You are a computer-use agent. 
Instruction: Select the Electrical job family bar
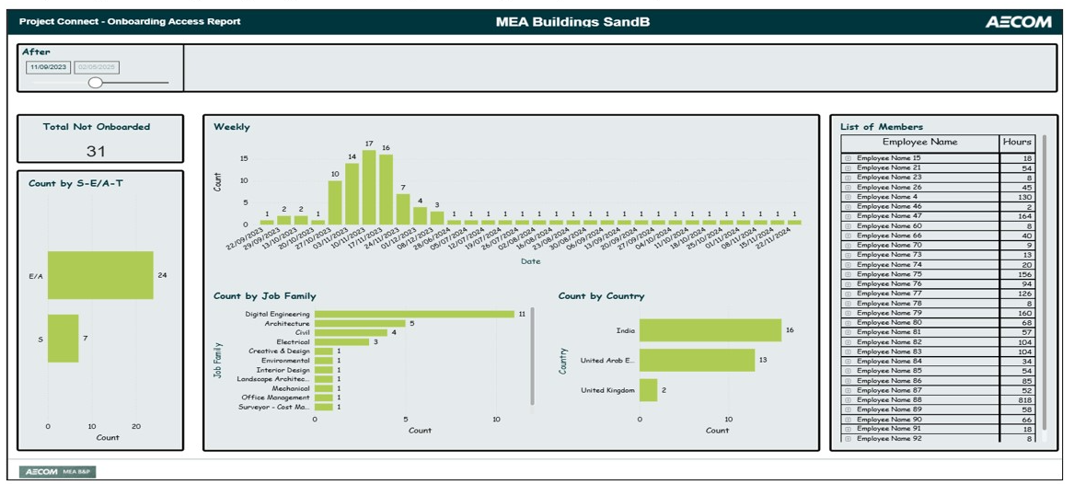pyautogui.click(x=341, y=341)
